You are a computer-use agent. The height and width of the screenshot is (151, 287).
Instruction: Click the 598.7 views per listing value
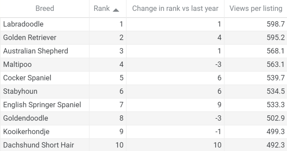256,24
